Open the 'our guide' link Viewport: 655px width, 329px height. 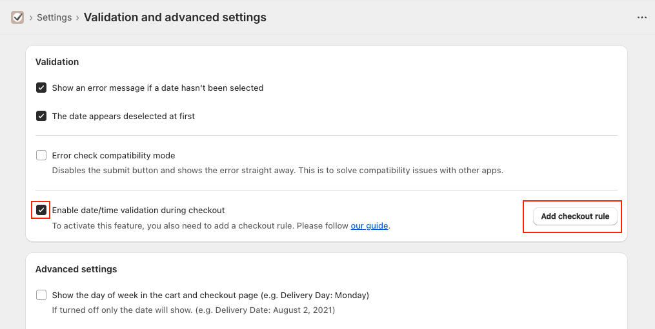(x=369, y=226)
